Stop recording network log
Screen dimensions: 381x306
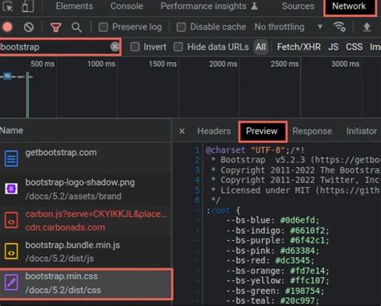tap(7, 27)
